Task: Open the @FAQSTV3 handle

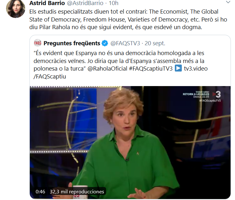Action: 125,43
